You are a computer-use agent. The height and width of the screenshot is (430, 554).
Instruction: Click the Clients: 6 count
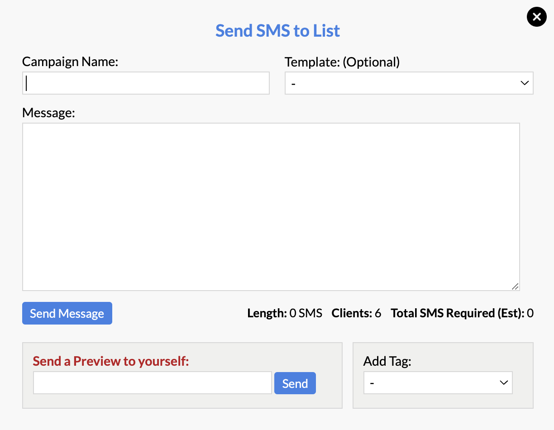click(x=356, y=313)
